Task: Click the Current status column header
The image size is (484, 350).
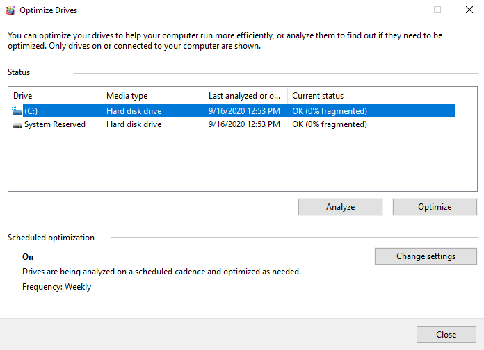Action: pyautogui.click(x=371, y=96)
